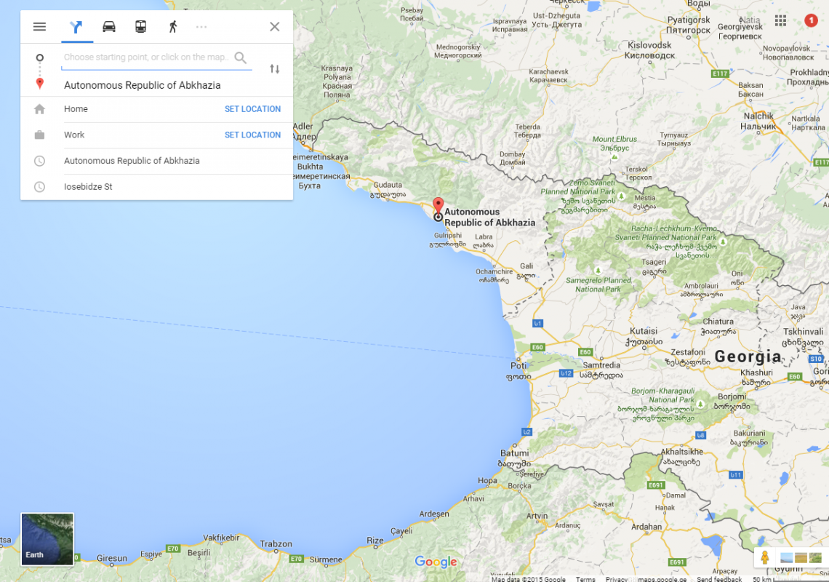
Task: Open the maps.google.ge link
Action: pos(662,579)
